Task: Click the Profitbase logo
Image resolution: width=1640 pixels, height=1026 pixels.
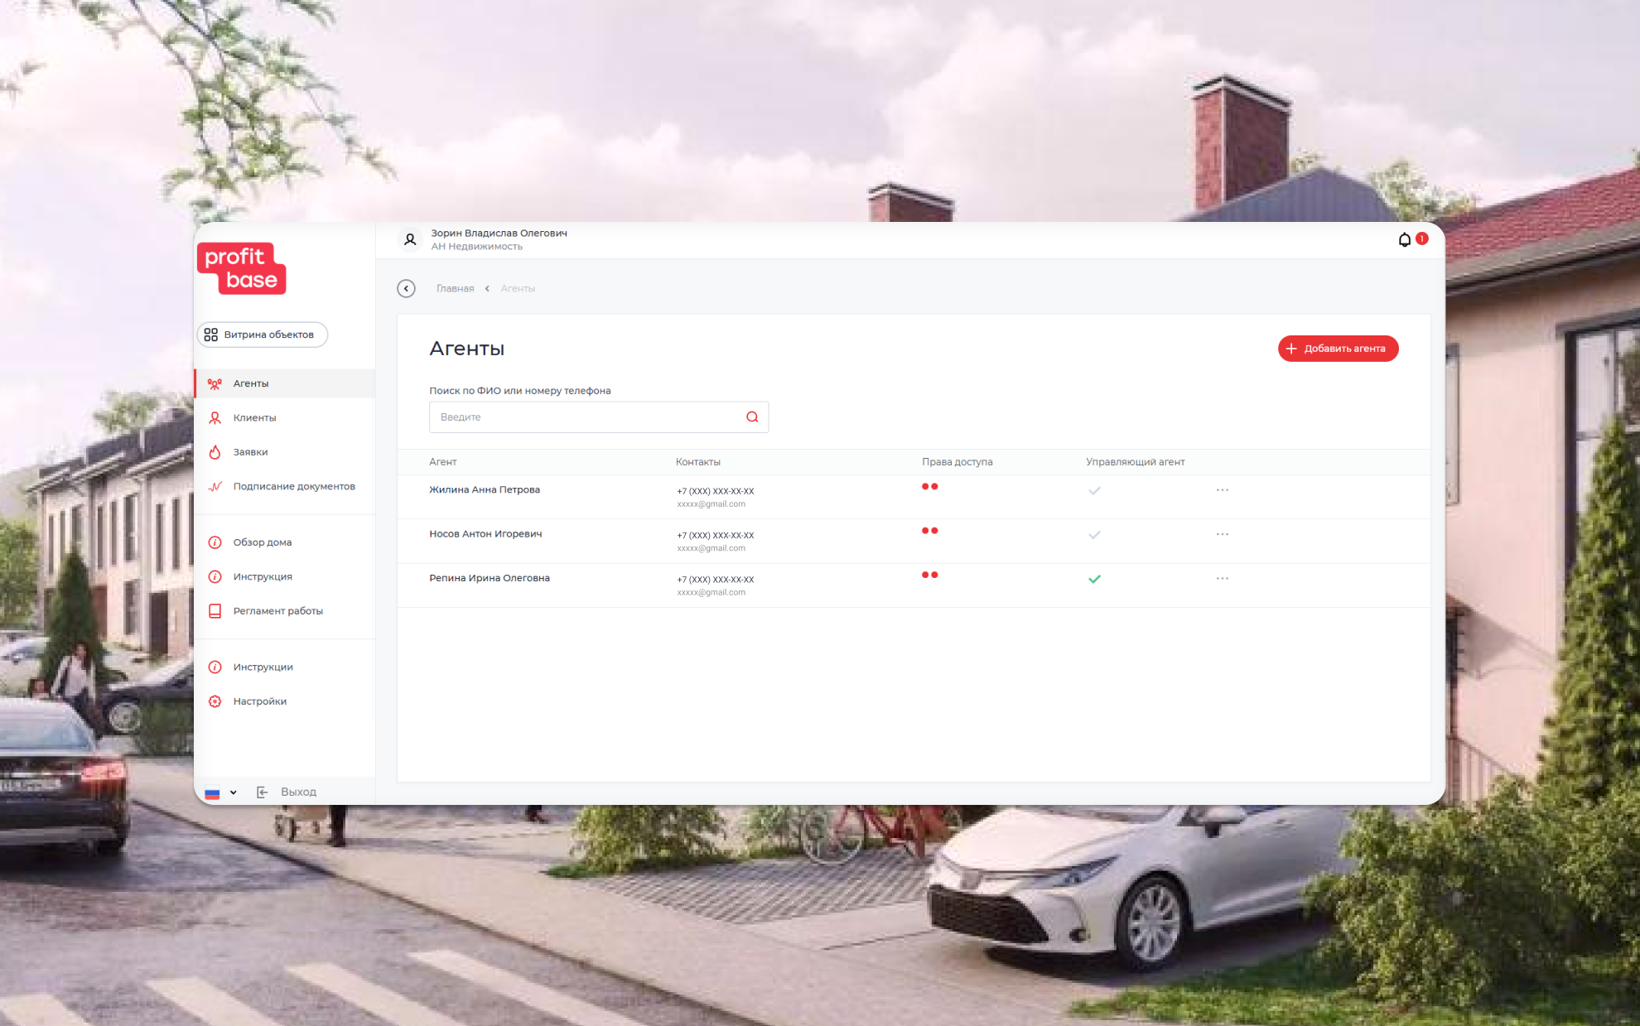Action: click(x=242, y=268)
